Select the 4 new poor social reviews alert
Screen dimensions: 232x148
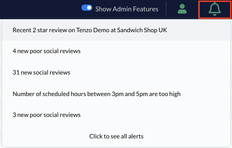[x=116, y=51]
